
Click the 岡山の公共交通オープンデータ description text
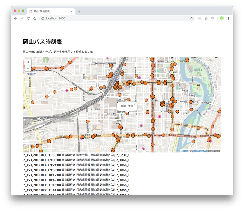coord(57,52)
